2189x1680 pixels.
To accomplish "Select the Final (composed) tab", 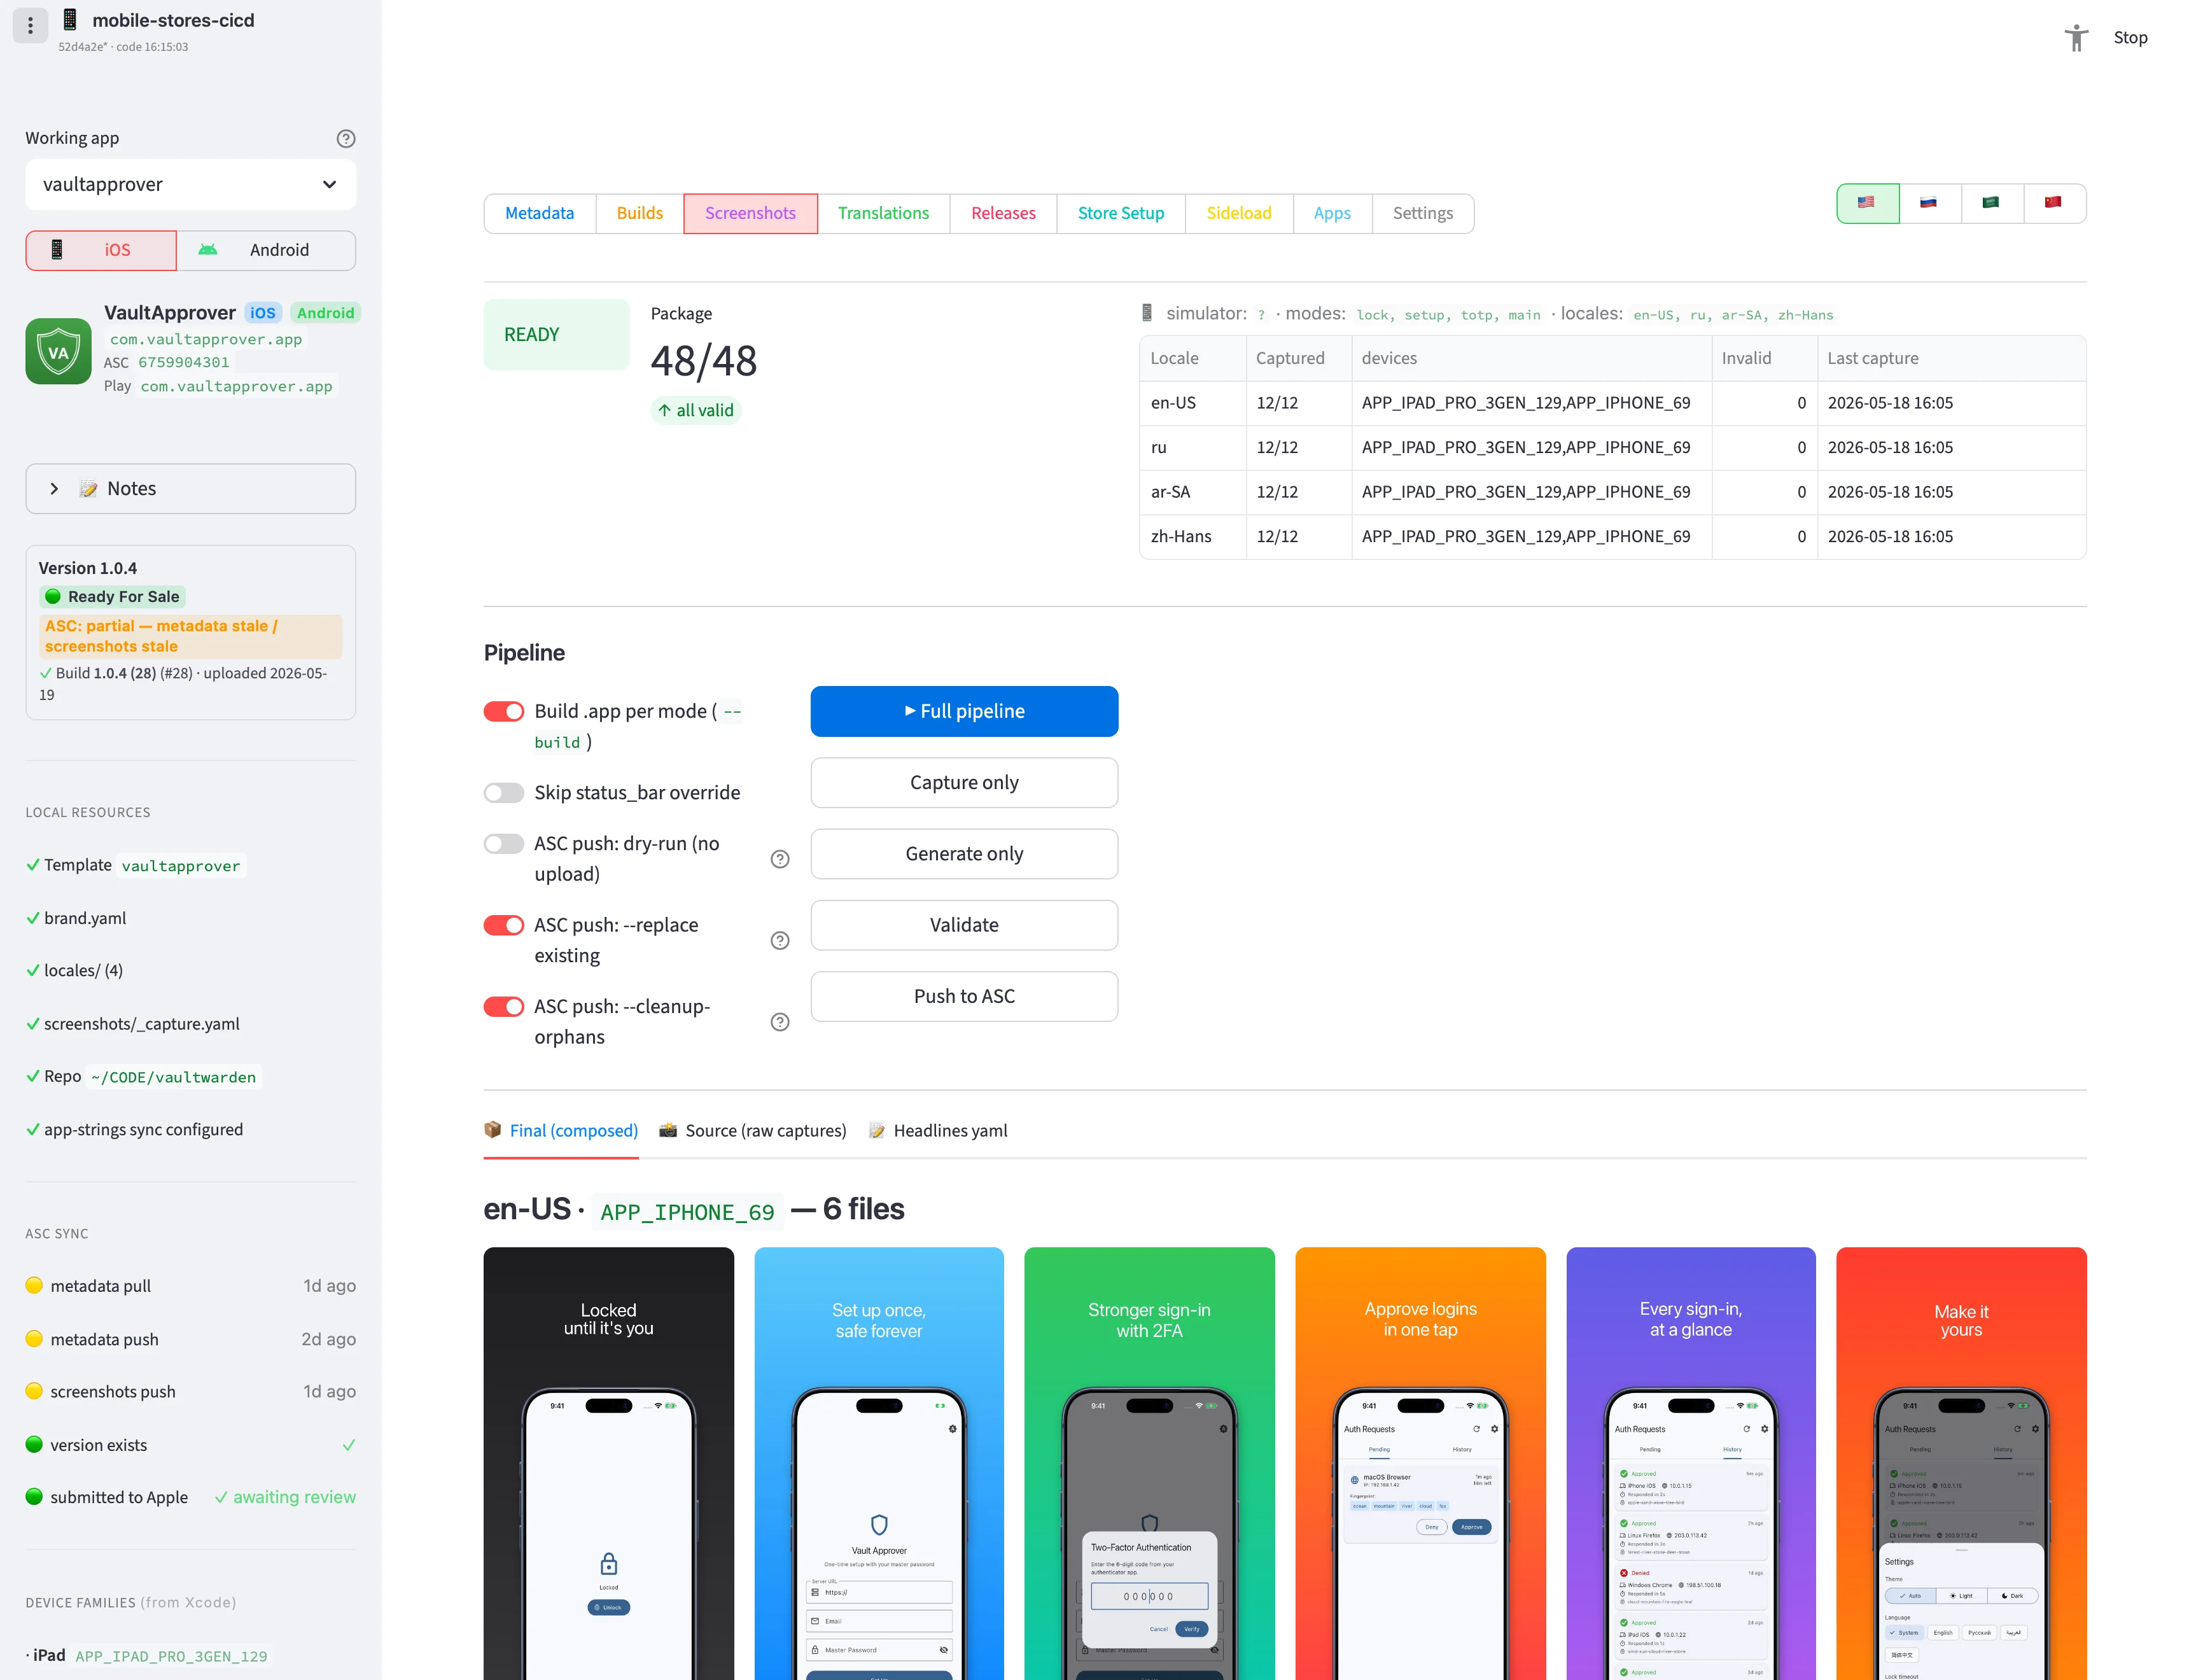I will 561,1131.
